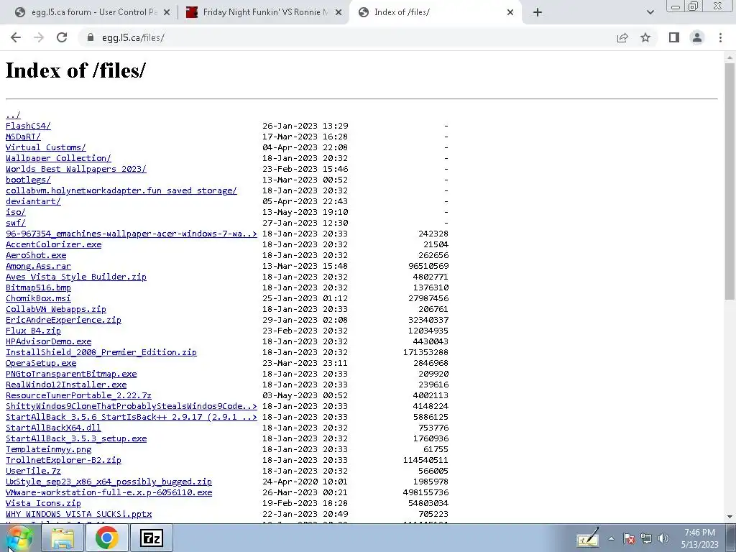Open Worlds Best Wallpapers 2023/ folder
This screenshot has width=736, height=552.
[76, 169]
